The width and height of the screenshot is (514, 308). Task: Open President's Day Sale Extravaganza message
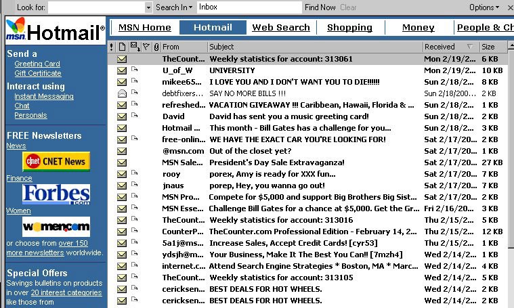click(307, 162)
